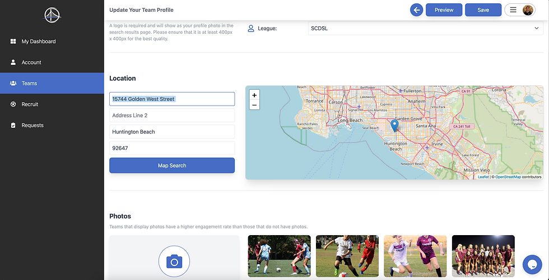Image resolution: width=549 pixels, height=280 pixels.
Task: Zoom out on the map
Action: 254,105
